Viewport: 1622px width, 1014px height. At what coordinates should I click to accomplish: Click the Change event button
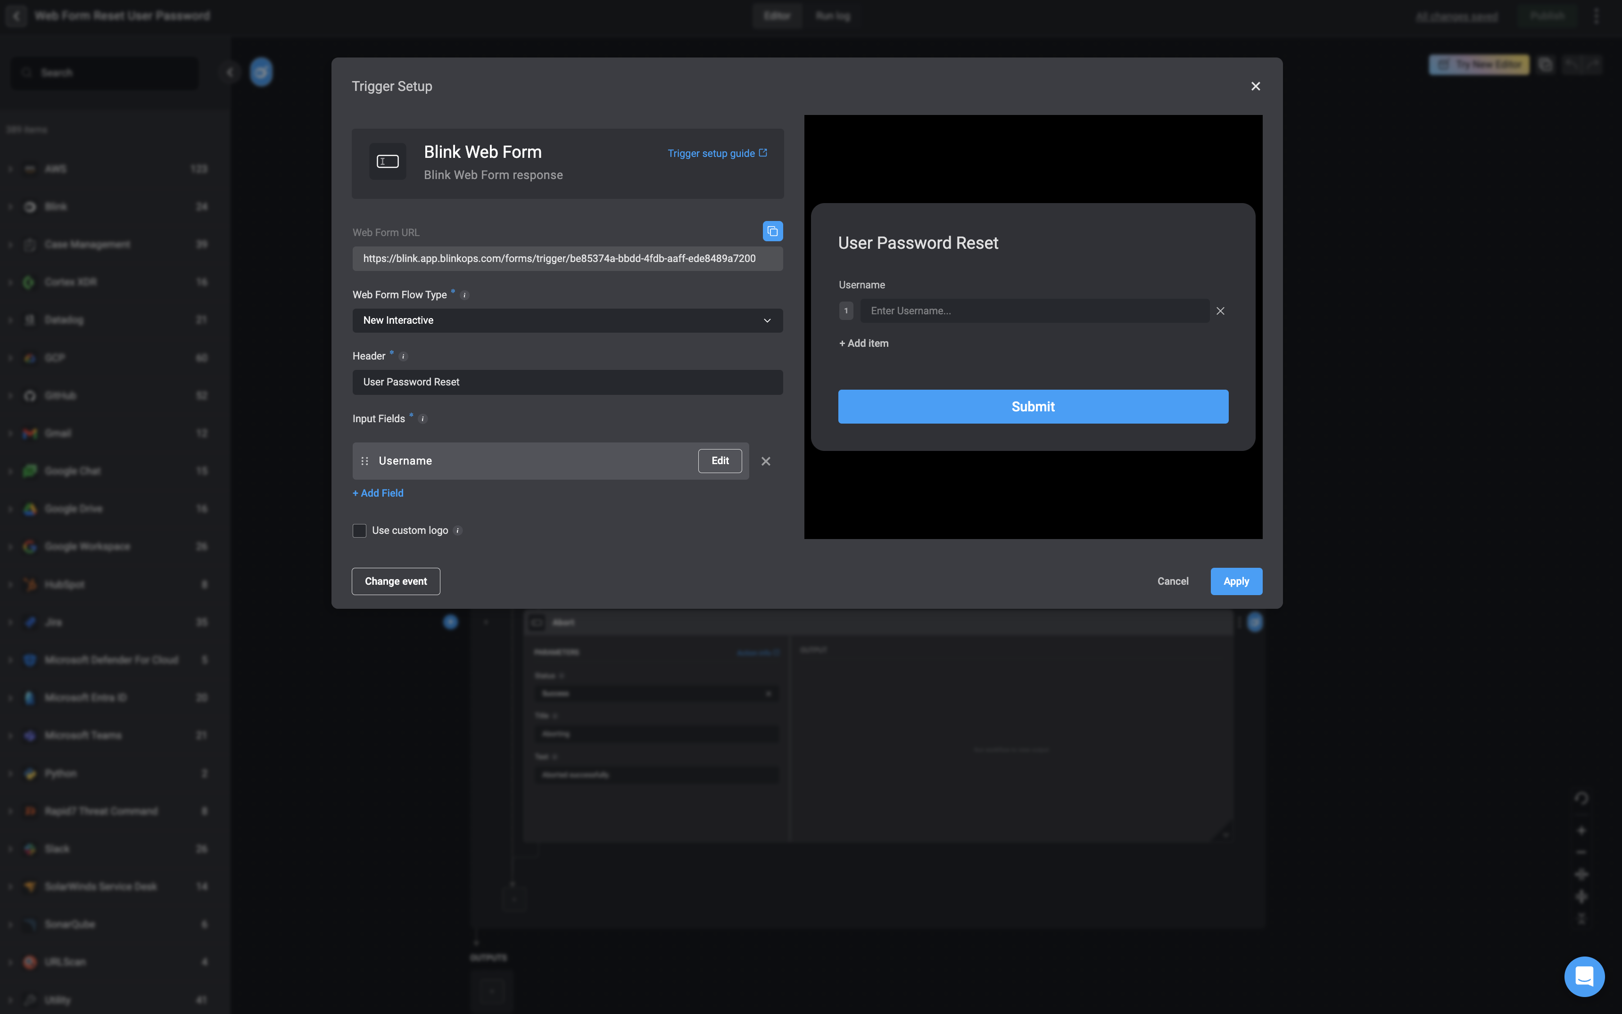(396, 581)
